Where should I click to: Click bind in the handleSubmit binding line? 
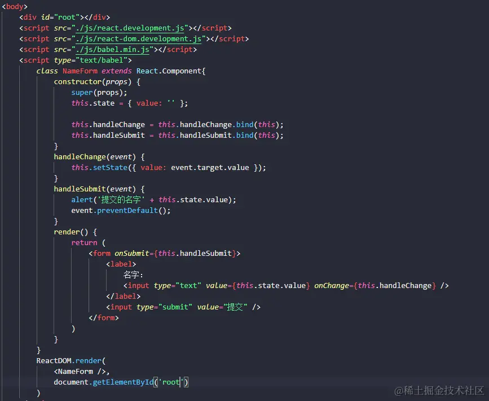pos(245,135)
